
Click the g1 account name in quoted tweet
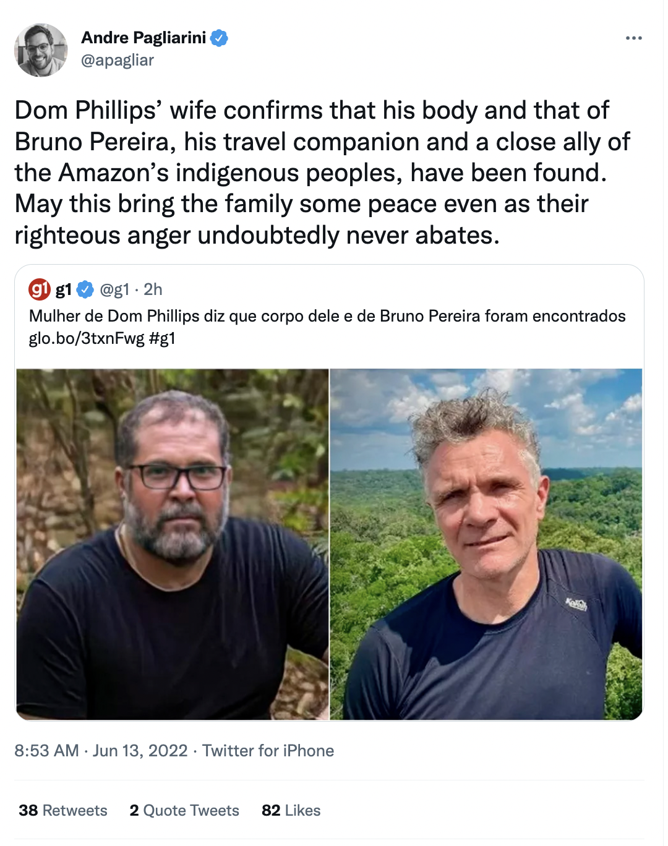(64, 289)
